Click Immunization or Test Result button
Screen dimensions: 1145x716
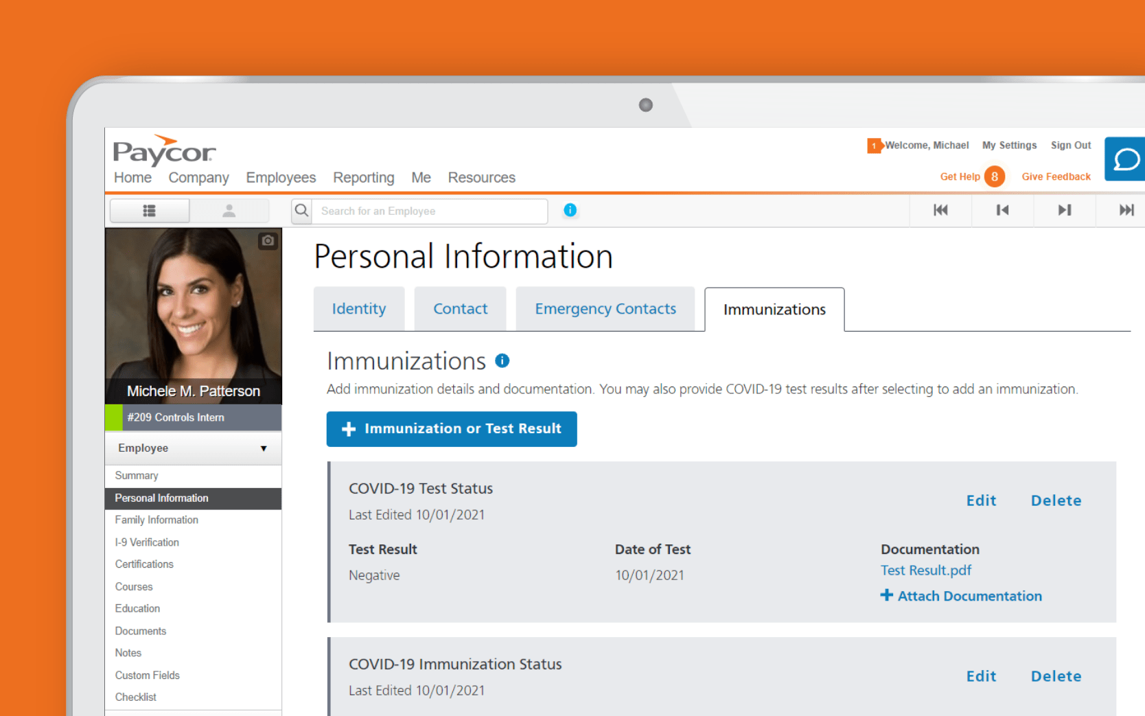point(452,429)
